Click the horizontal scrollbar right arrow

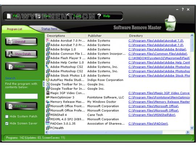(188, 132)
